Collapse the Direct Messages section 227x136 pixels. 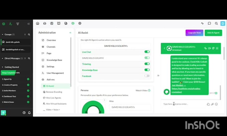point(2,59)
